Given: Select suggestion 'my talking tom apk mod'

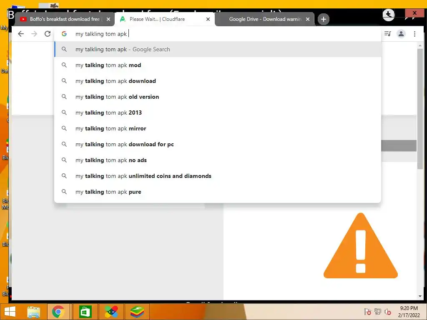Looking at the screenshot, I should pyautogui.click(x=218, y=65).
